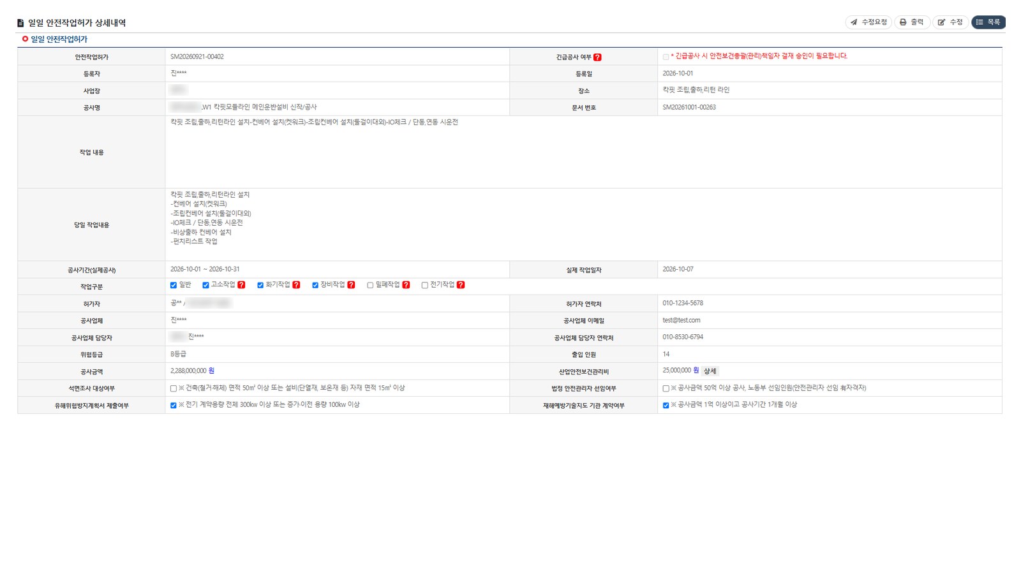Select 허가자 연락처 010-1234-5678

coord(683,303)
